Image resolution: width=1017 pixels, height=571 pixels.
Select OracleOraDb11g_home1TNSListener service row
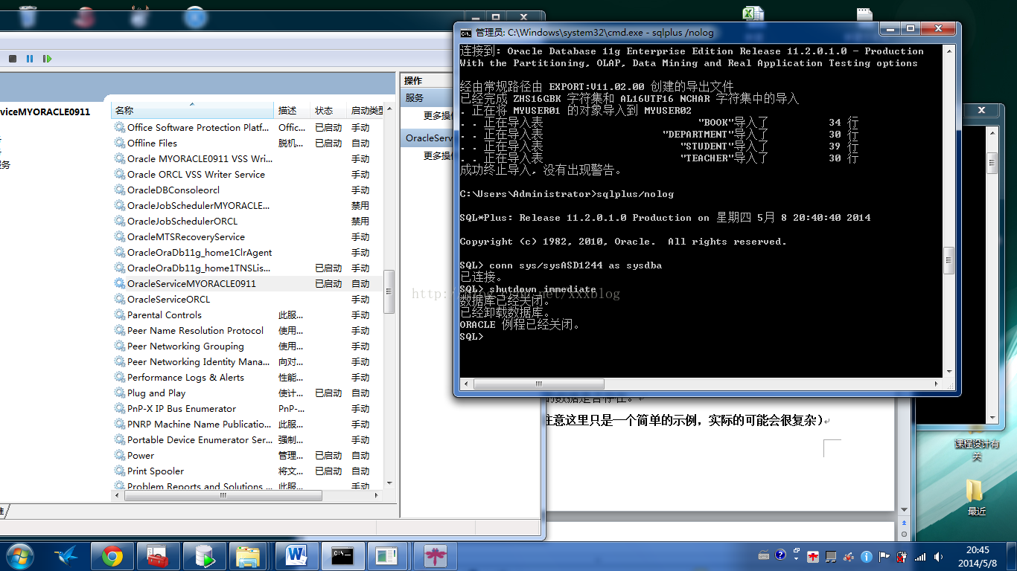(x=247, y=268)
